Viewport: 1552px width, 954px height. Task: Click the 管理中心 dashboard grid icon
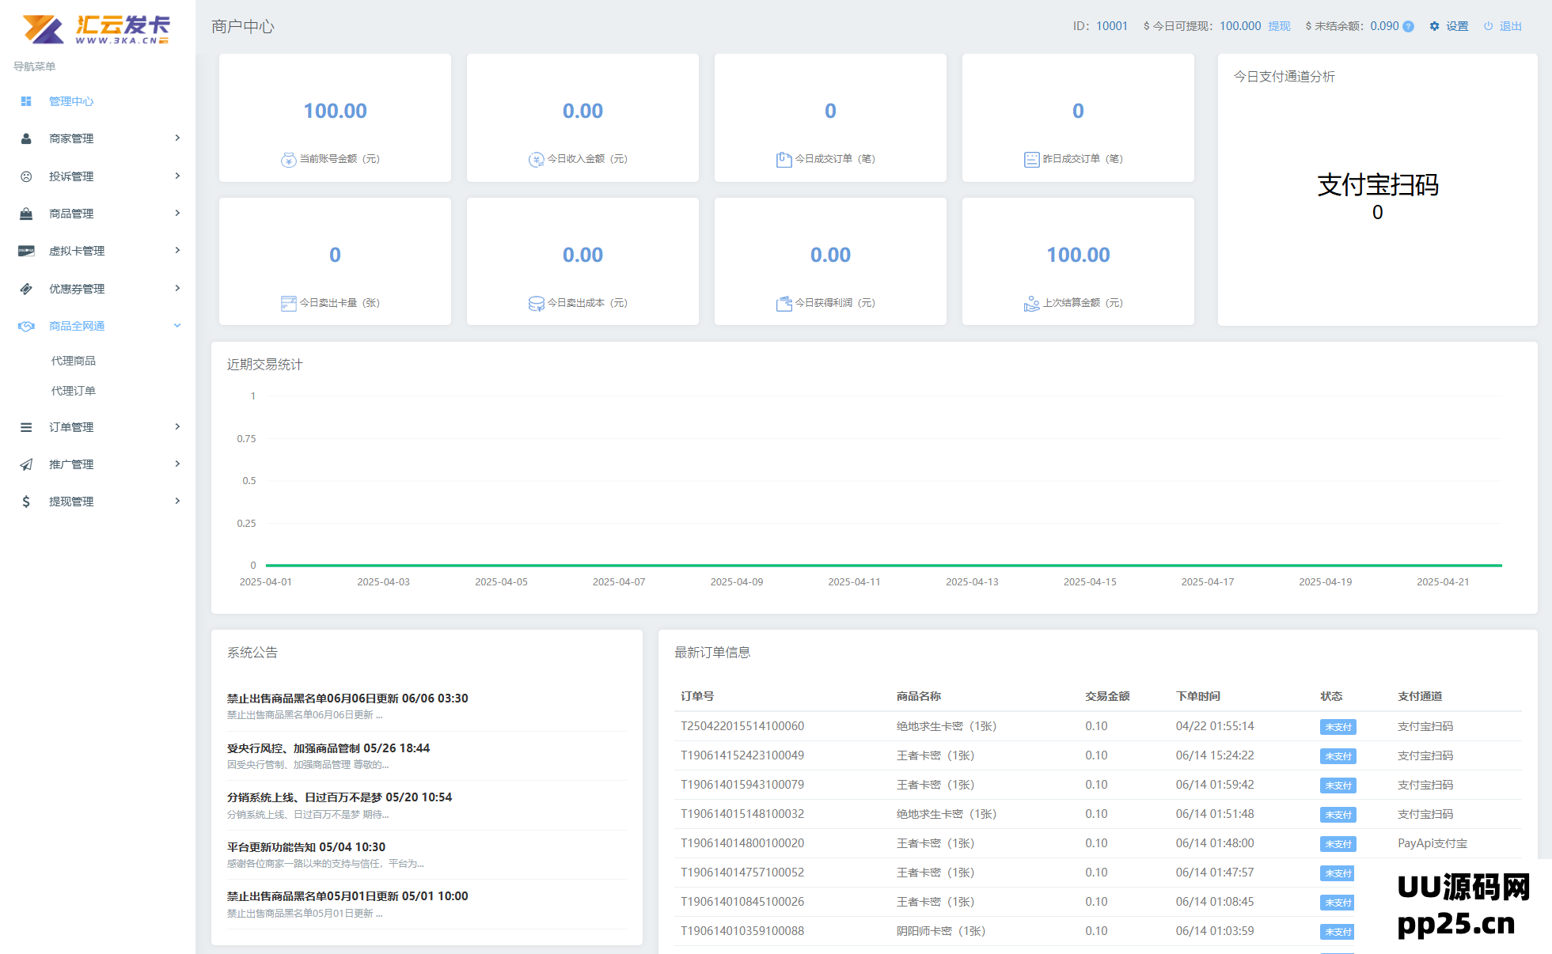26,101
